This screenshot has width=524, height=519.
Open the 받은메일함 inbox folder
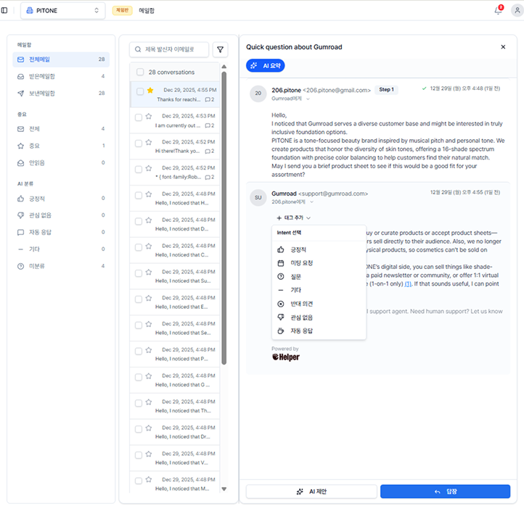61,76
